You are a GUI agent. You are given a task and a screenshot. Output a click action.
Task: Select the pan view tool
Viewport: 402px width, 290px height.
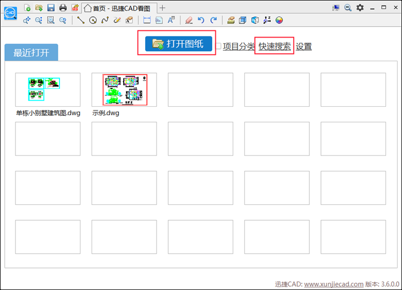27,20
